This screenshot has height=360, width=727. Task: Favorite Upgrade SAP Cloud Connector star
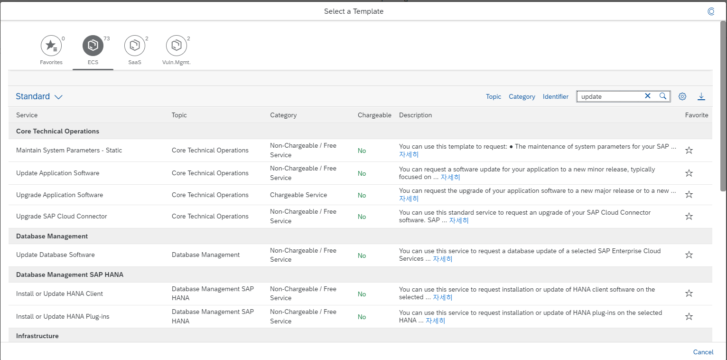(x=689, y=216)
